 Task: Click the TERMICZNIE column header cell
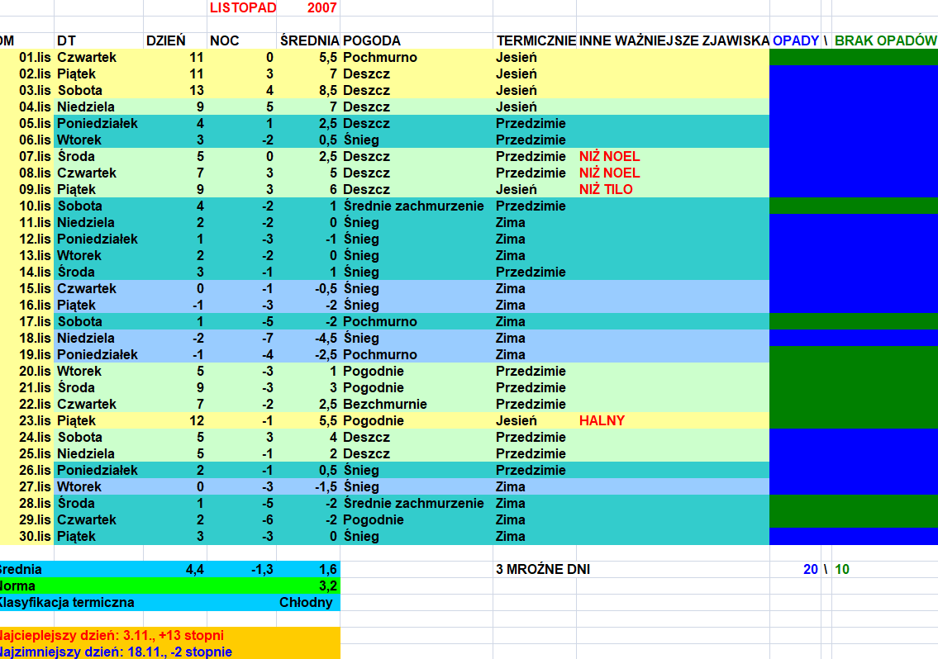[x=535, y=40]
